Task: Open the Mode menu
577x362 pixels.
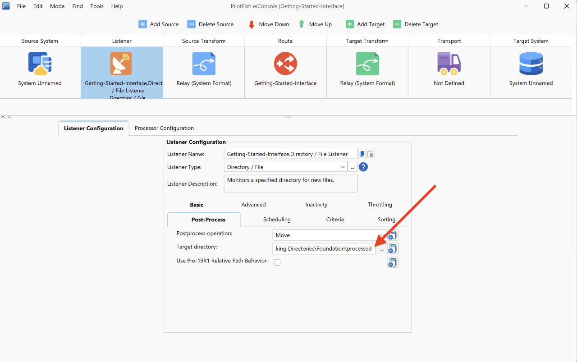Action: tap(57, 6)
